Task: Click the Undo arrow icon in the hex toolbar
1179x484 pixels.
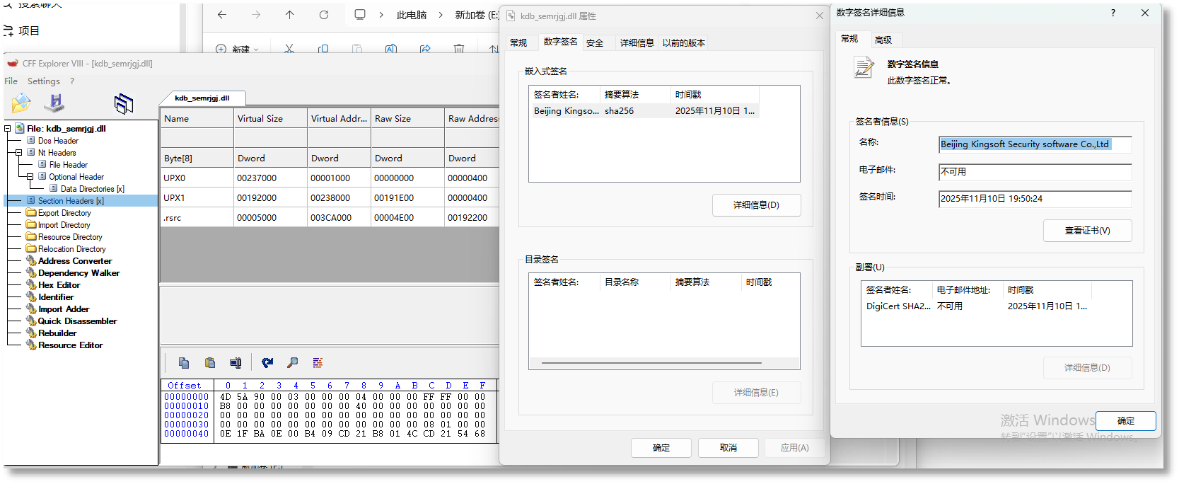Action: point(267,363)
